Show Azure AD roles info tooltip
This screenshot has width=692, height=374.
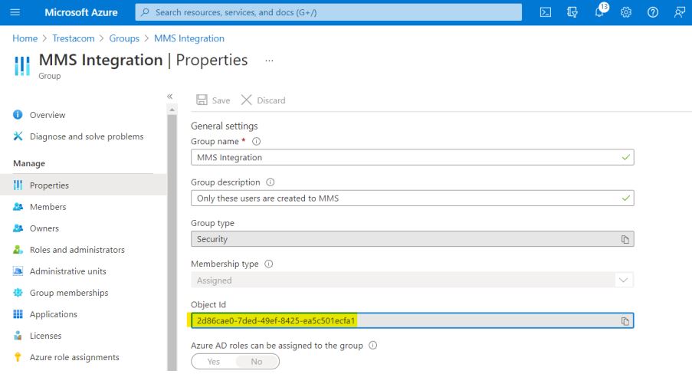[373, 346]
